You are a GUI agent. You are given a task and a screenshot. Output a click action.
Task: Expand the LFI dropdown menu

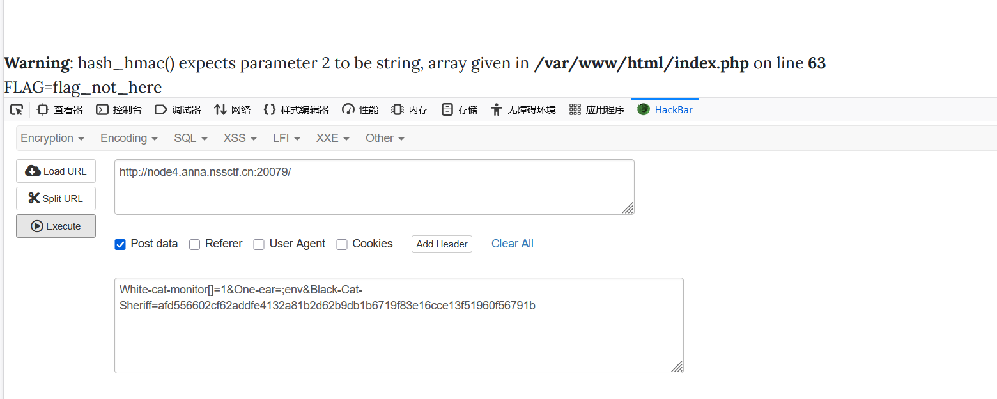(286, 138)
